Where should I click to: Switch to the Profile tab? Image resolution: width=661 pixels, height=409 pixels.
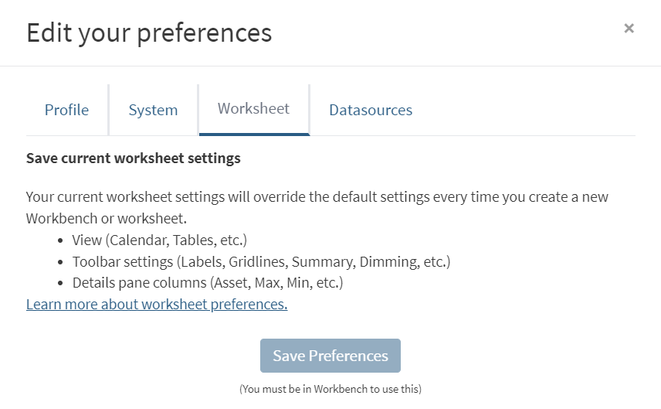(66, 110)
